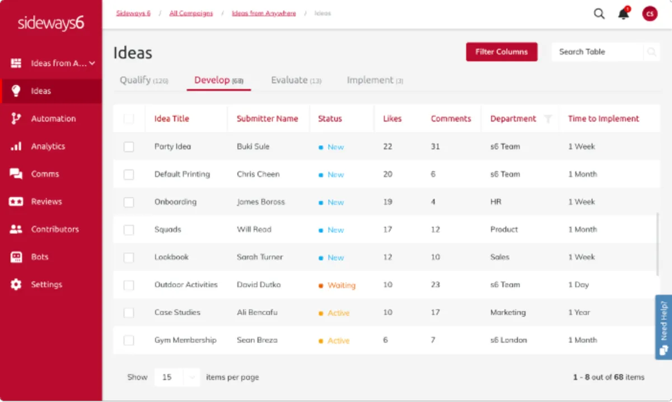Click the Analytics bar chart icon
672x402 pixels.
tap(16, 146)
